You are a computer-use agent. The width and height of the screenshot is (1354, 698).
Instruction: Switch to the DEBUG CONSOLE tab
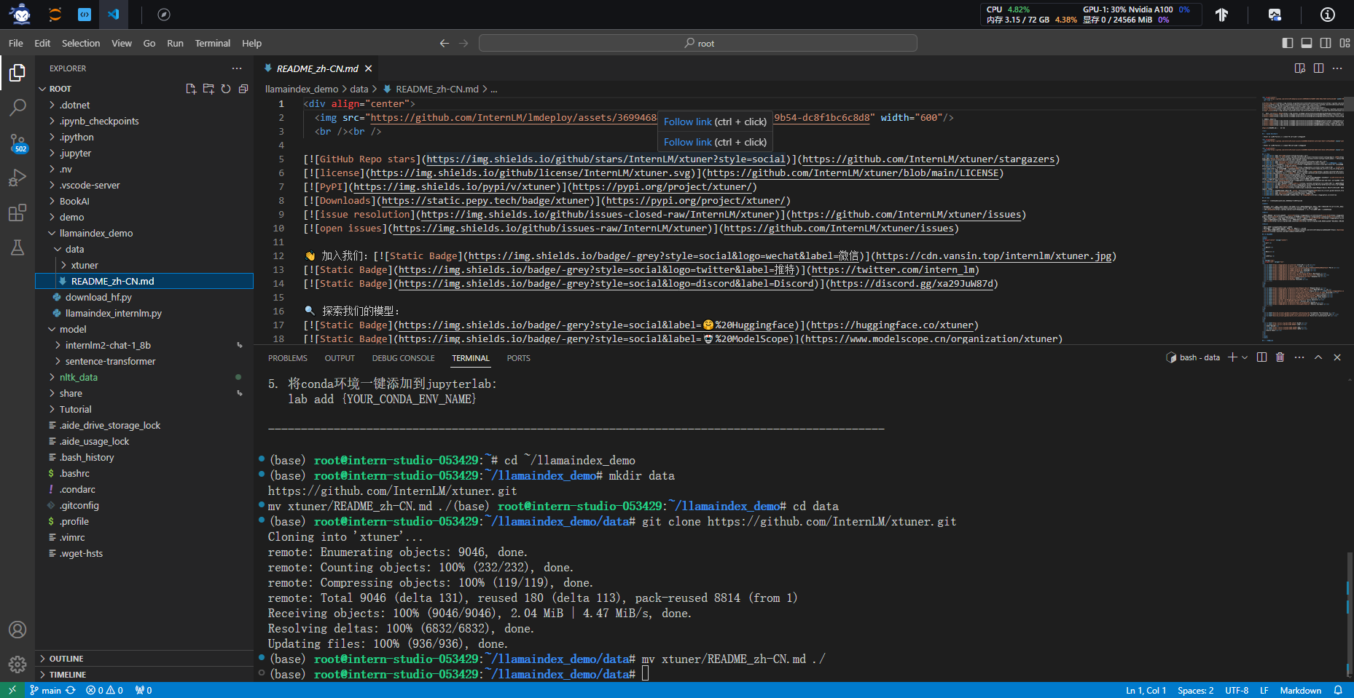[404, 358]
